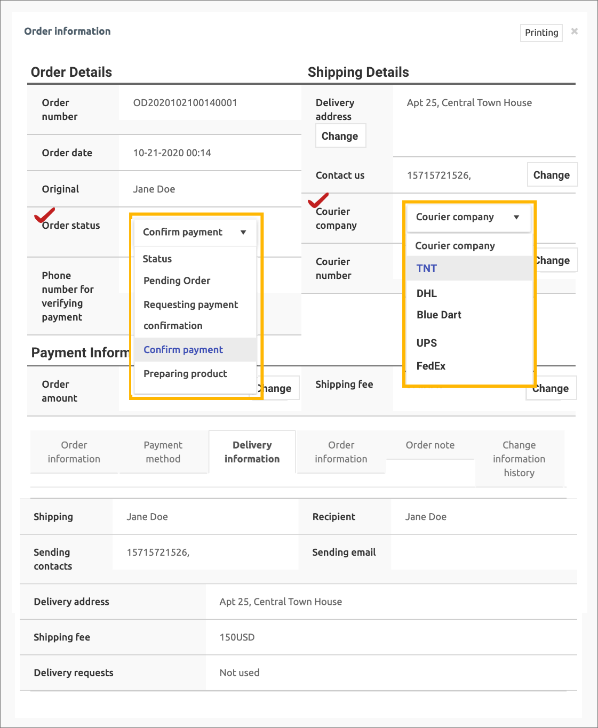Viewport: 598px width, 728px height.
Task: Select TNT as courier company
Action: (427, 268)
